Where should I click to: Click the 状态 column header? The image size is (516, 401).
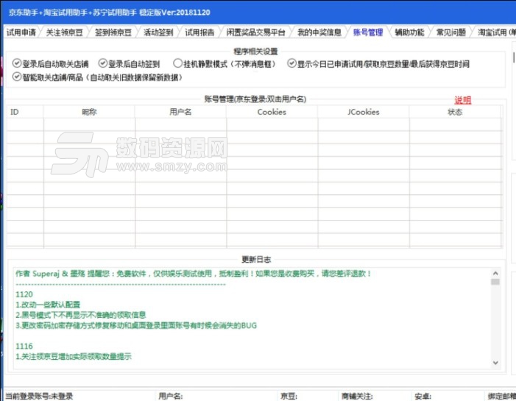tap(455, 112)
